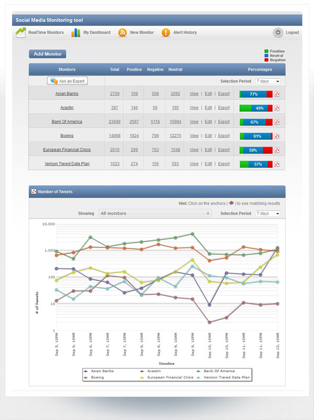
Task: Click the RealTime Monitors chart icon
Action: [20, 33]
